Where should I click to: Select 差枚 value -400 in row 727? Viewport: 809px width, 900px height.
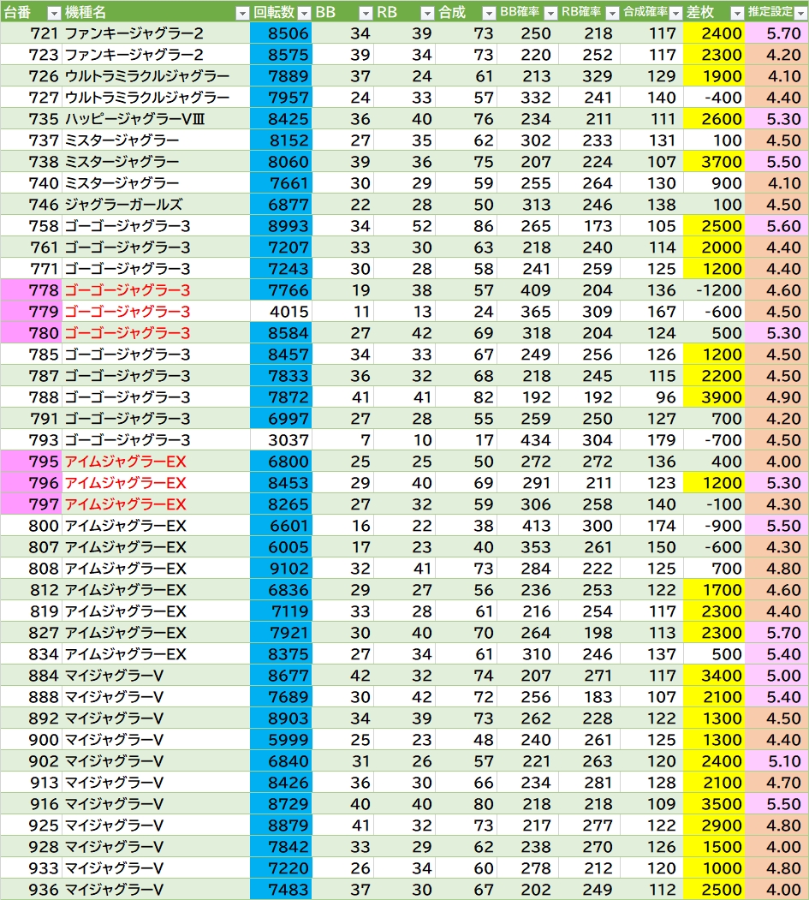click(x=714, y=98)
